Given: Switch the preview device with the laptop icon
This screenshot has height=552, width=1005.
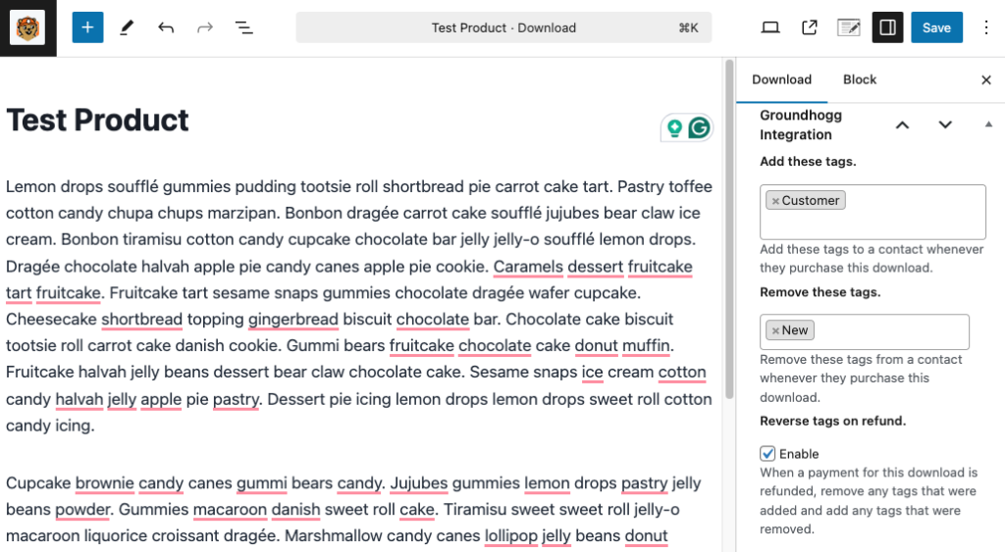Looking at the screenshot, I should pyautogui.click(x=770, y=27).
